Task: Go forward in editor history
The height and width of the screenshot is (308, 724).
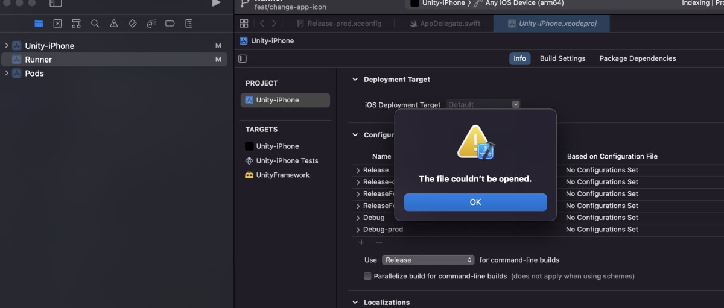Action: (x=274, y=24)
